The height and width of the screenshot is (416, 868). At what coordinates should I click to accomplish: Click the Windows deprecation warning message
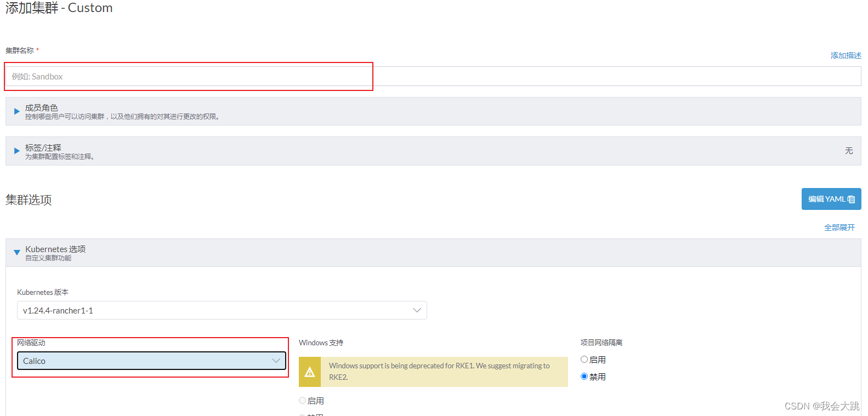point(439,371)
